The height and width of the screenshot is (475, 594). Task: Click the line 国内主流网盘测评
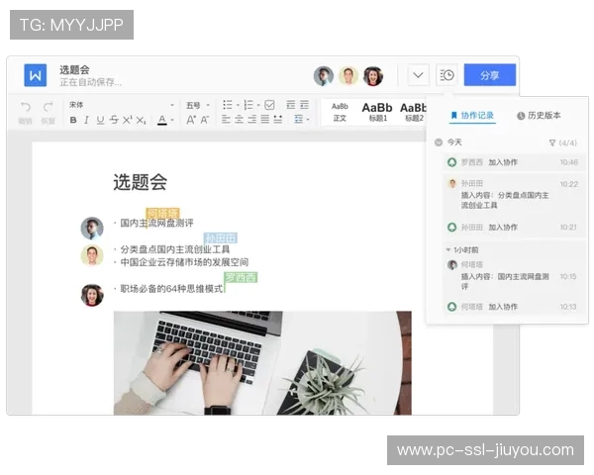(156, 223)
